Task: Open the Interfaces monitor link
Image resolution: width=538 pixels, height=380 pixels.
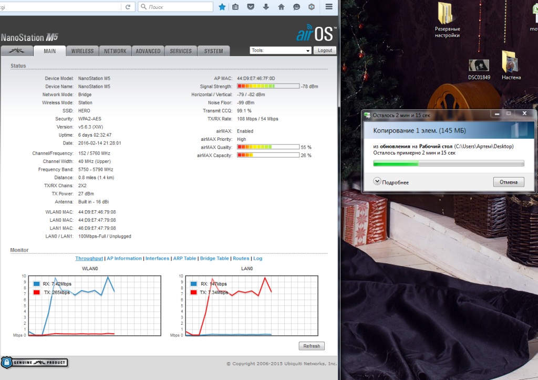Action: [157, 259]
